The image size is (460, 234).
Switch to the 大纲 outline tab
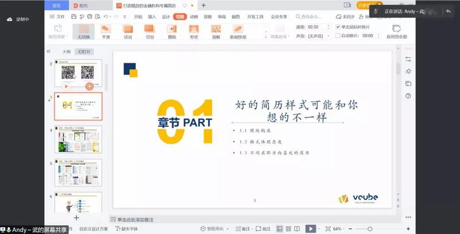click(66, 52)
